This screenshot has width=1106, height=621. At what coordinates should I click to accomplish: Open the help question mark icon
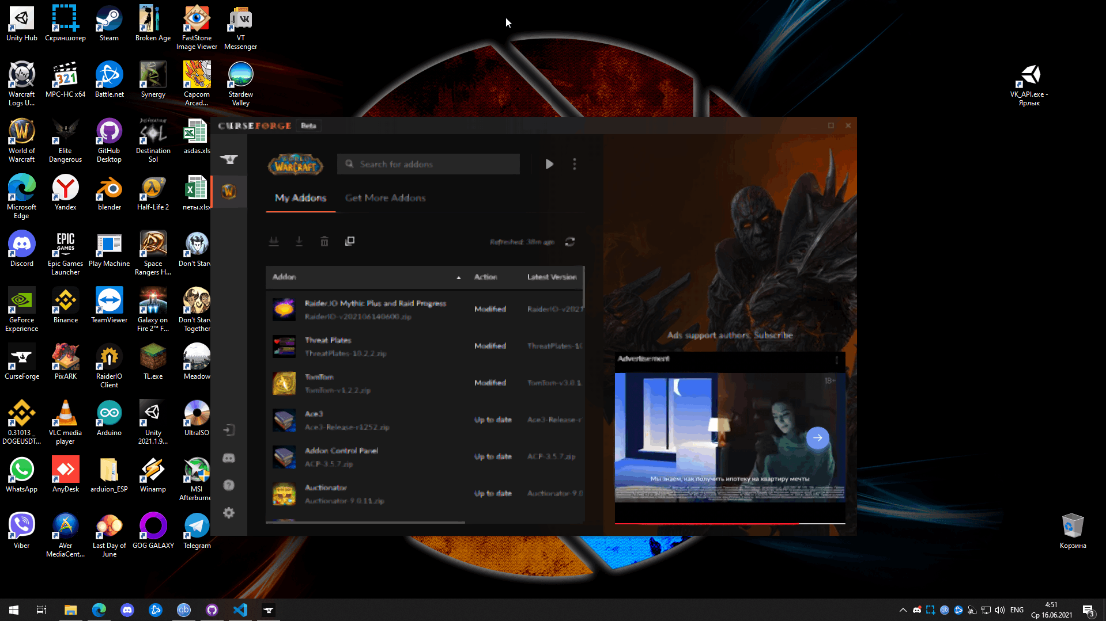pyautogui.click(x=229, y=485)
